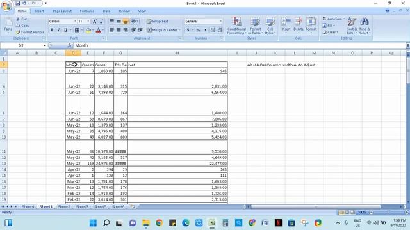Switch to the Page Layout tab
Image resolution: width=410 pixels, height=230 pixels.
click(62, 11)
